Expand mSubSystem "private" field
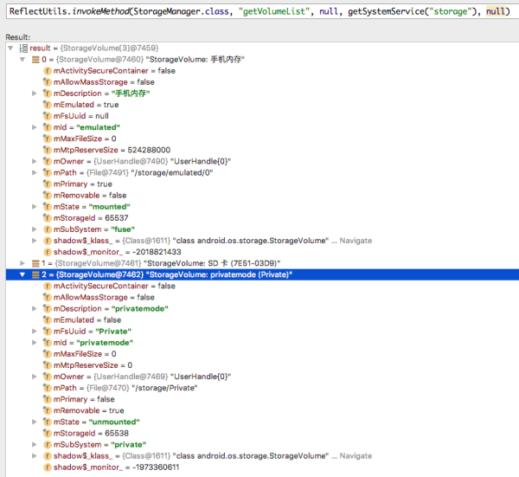This screenshot has width=519, height=477. tap(34, 445)
